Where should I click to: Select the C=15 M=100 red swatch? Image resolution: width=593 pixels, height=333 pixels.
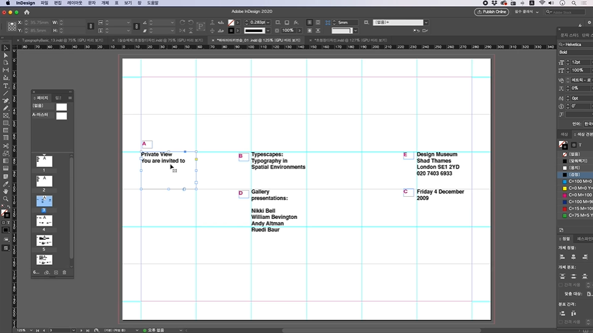576,209
